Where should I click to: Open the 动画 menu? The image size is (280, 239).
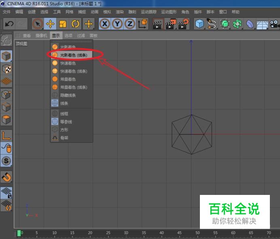point(94,12)
